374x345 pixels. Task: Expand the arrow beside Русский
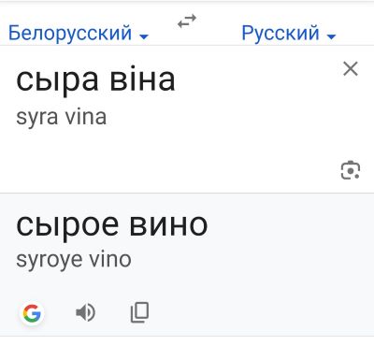[x=331, y=36]
